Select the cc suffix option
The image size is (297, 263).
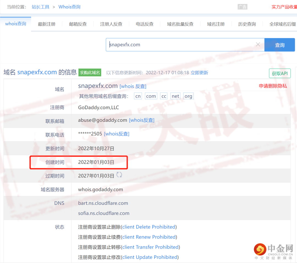pyautogui.click(x=164, y=96)
